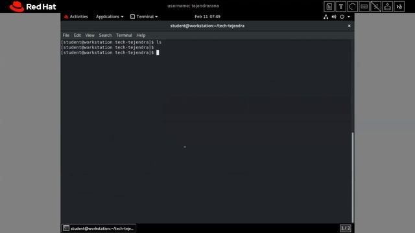The height and width of the screenshot is (233, 415).
Task: Click the volume speaker icon
Action: tap(334, 17)
